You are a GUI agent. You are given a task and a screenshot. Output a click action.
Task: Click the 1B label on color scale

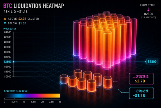[24, 102]
